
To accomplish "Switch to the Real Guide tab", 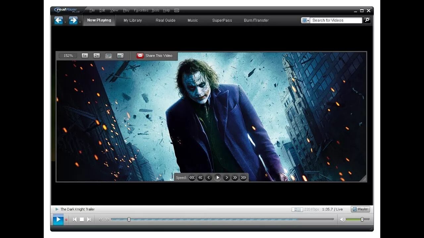I will click(166, 20).
